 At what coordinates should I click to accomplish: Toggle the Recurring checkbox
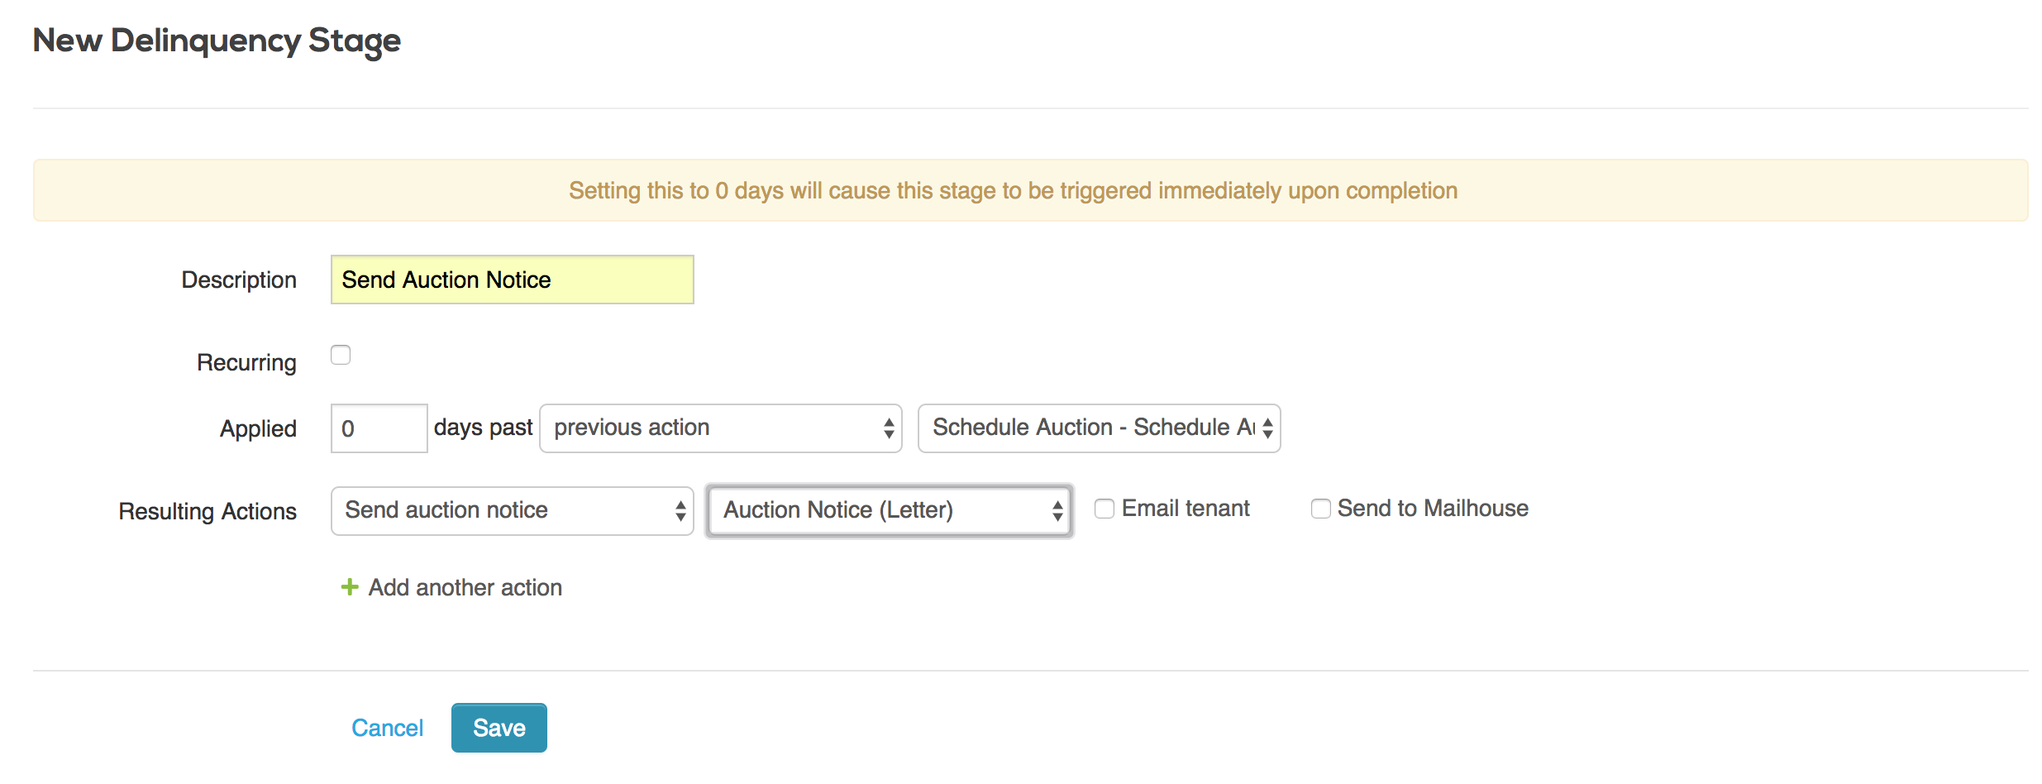click(x=341, y=355)
